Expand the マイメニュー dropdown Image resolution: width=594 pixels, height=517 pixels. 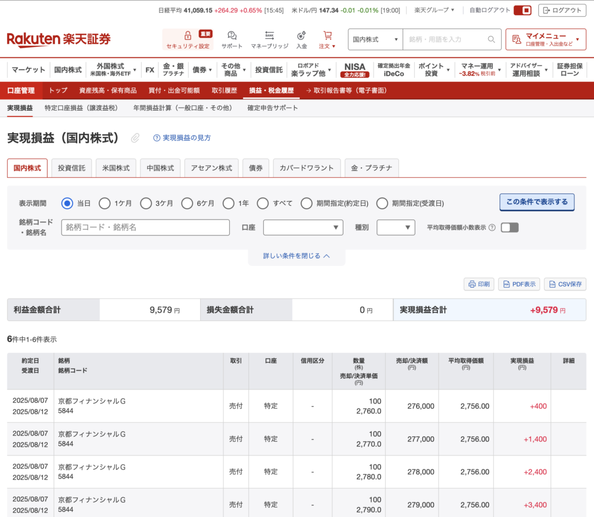pyautogui.click(x=545, y=39)
